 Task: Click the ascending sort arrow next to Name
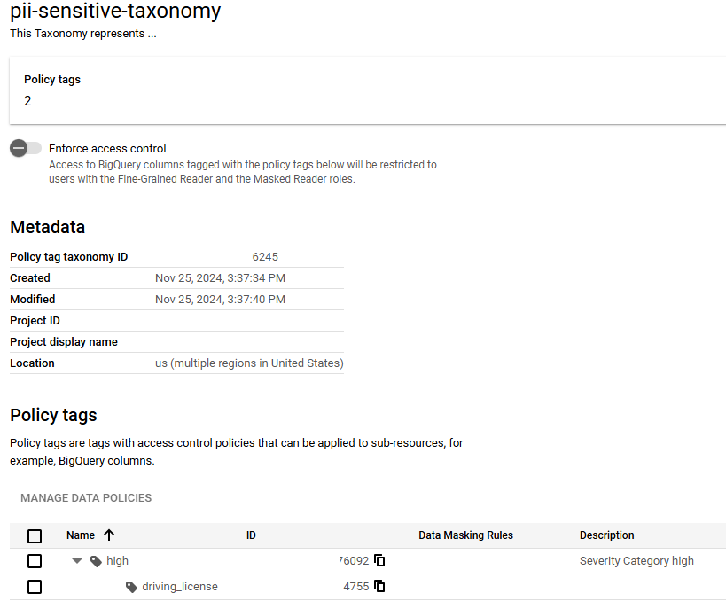coord(109,535)
